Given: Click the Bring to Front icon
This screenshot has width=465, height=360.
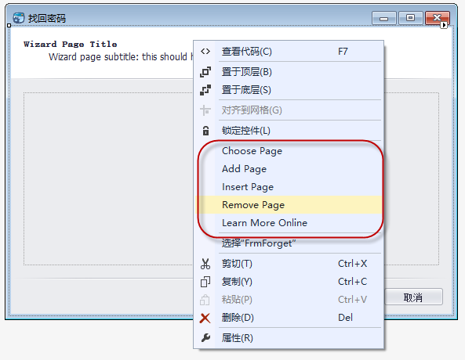Looking at the screenshot, I should pyautogui.click(x=205, y=72).
